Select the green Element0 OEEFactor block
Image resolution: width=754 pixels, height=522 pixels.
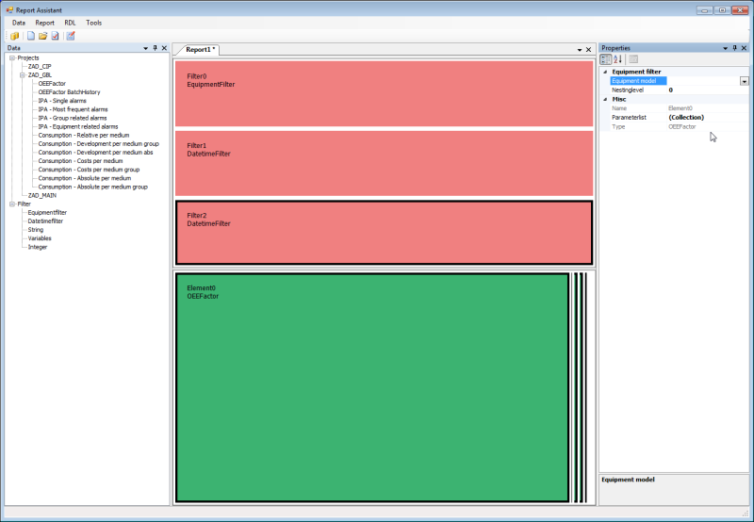click(372, 387)
